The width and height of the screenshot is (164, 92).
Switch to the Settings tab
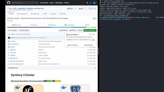(62, 14)
